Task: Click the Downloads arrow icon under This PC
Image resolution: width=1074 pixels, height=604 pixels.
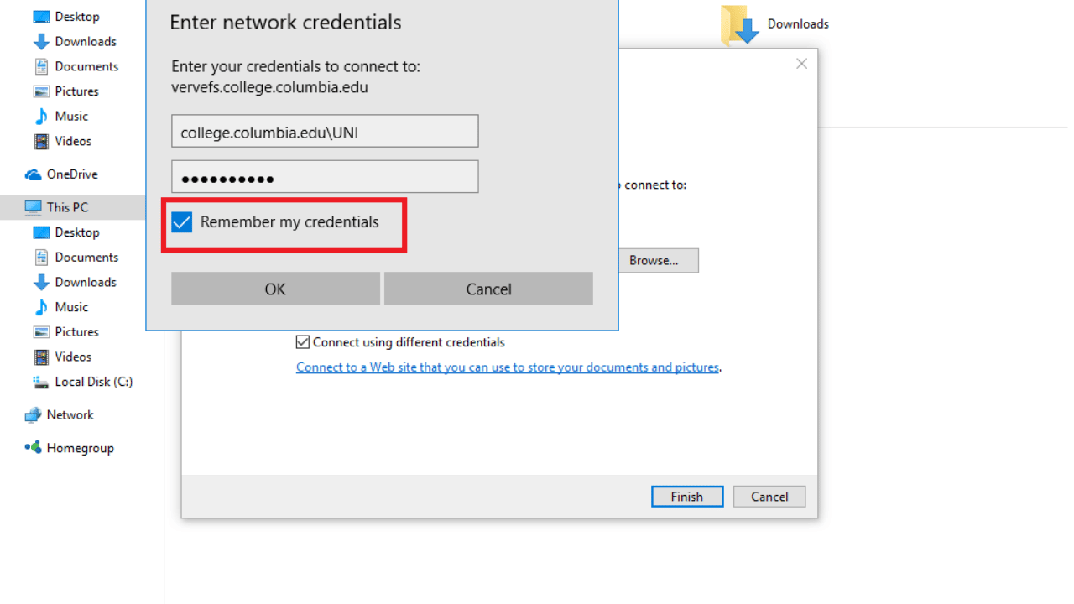Action: [41, 282]
